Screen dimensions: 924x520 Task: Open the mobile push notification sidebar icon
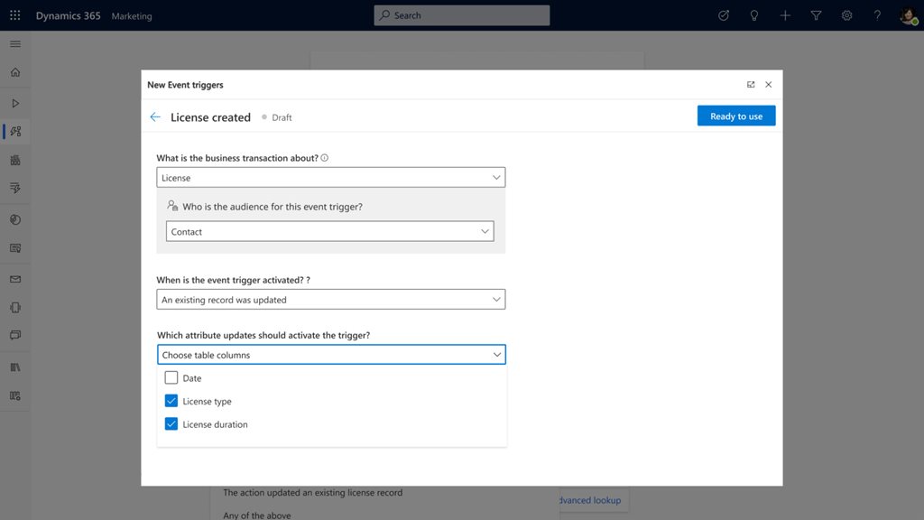pyautogui.click(x=15, y=307)
